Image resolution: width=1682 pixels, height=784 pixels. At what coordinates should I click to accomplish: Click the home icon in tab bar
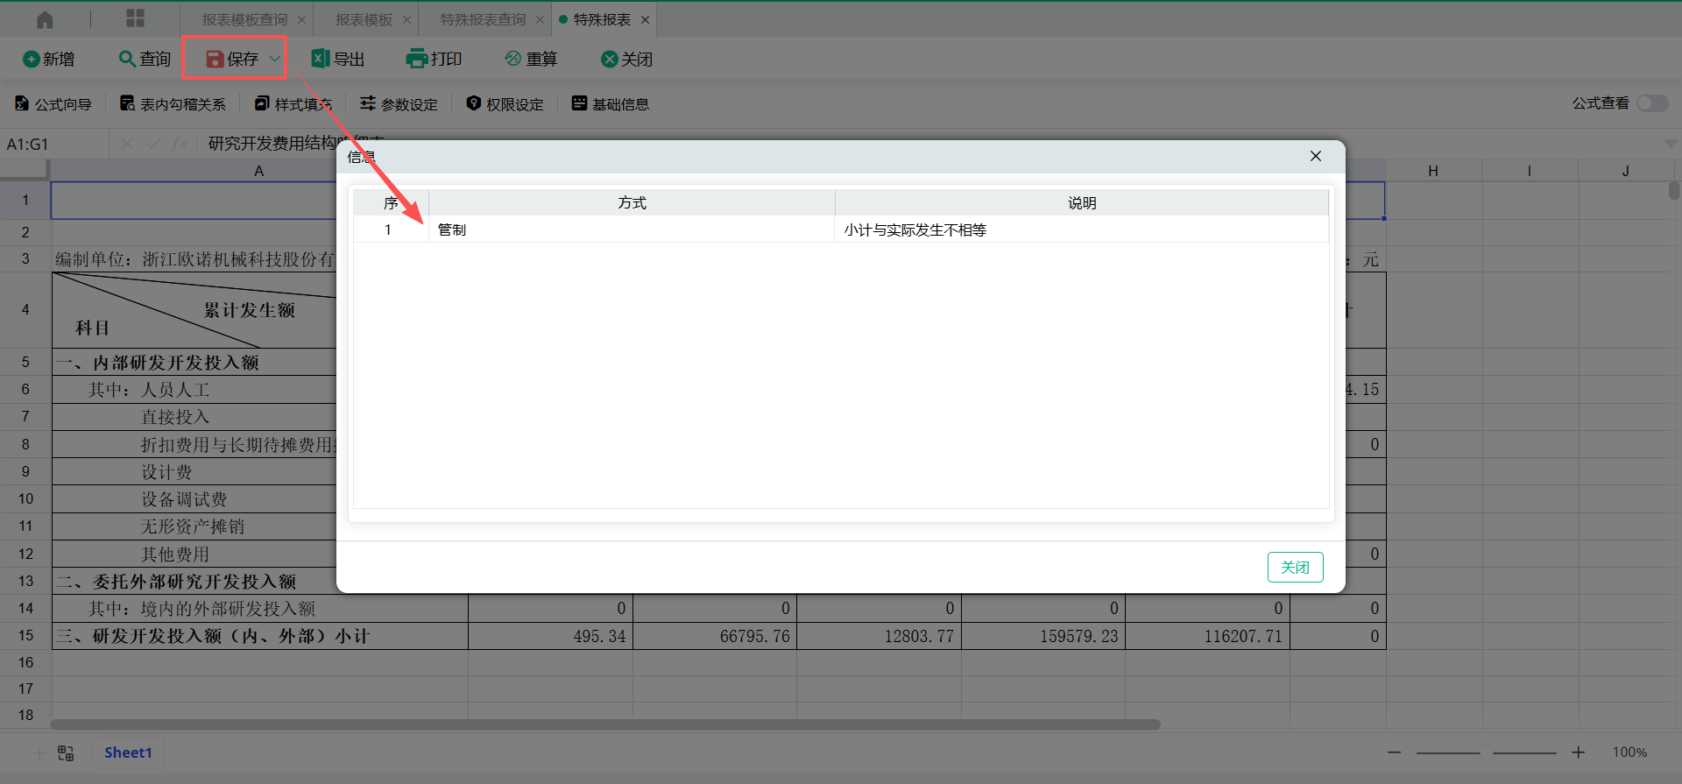(45, 19)
